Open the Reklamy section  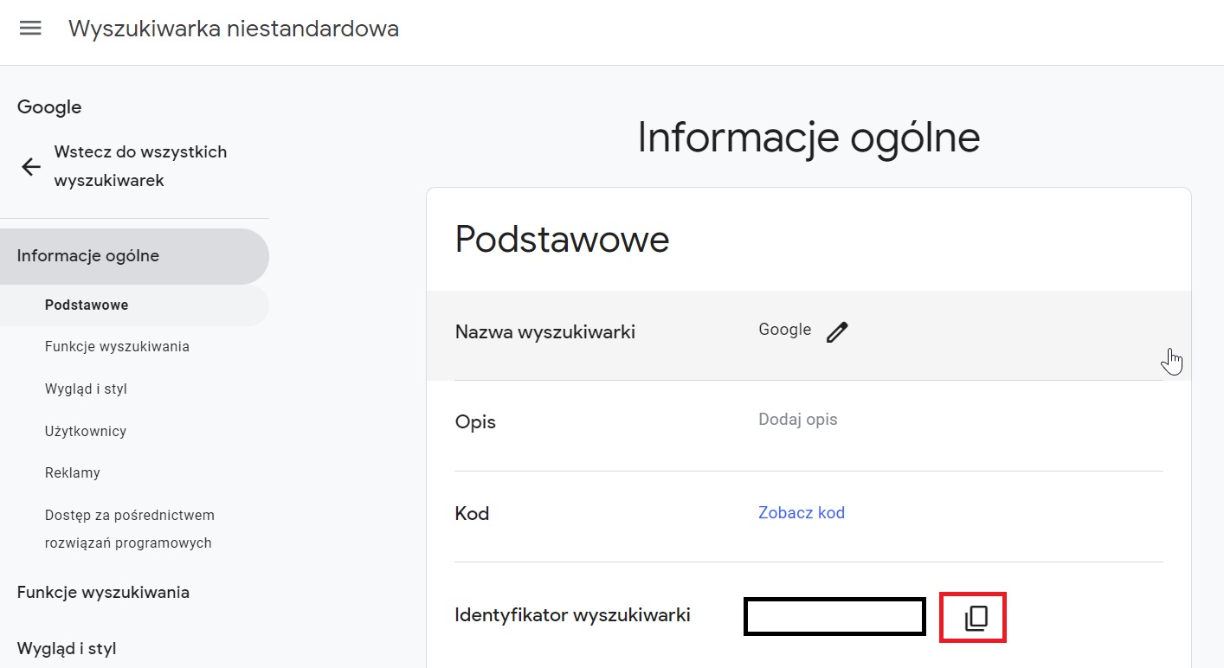[72, 472]
